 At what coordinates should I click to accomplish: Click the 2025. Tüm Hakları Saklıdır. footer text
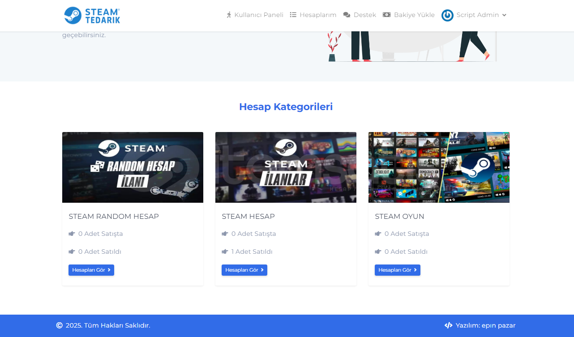coord(108,325)
